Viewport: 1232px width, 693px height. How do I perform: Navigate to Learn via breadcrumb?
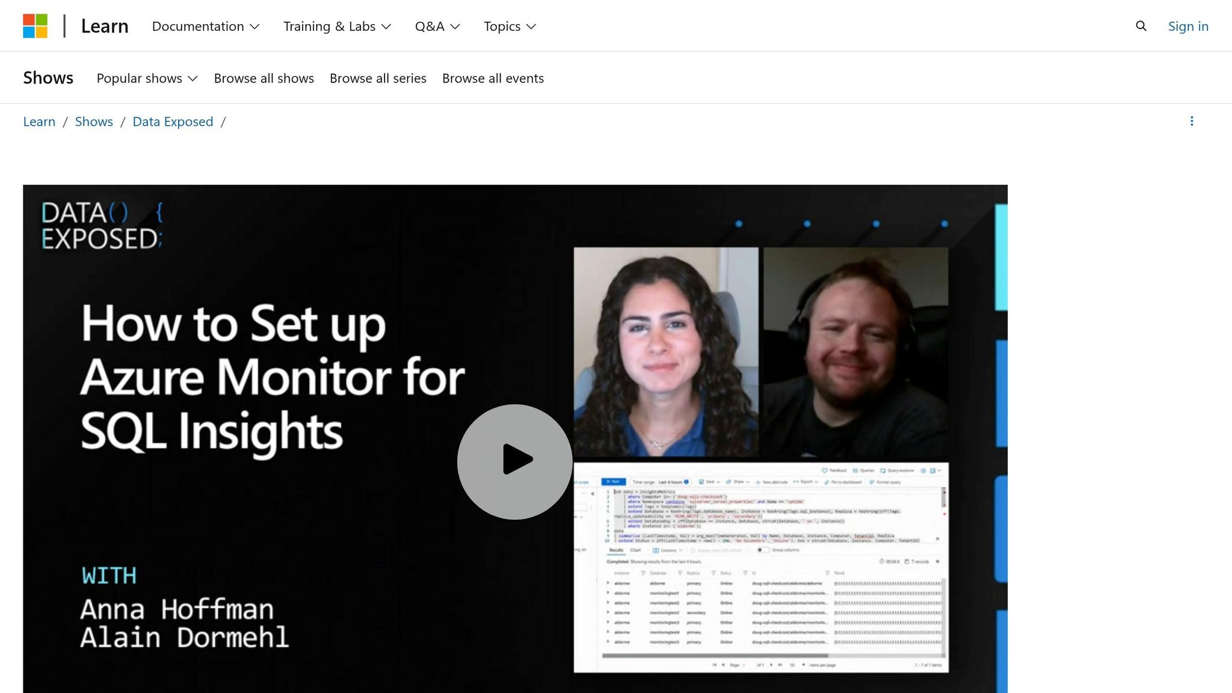point(39,121)
